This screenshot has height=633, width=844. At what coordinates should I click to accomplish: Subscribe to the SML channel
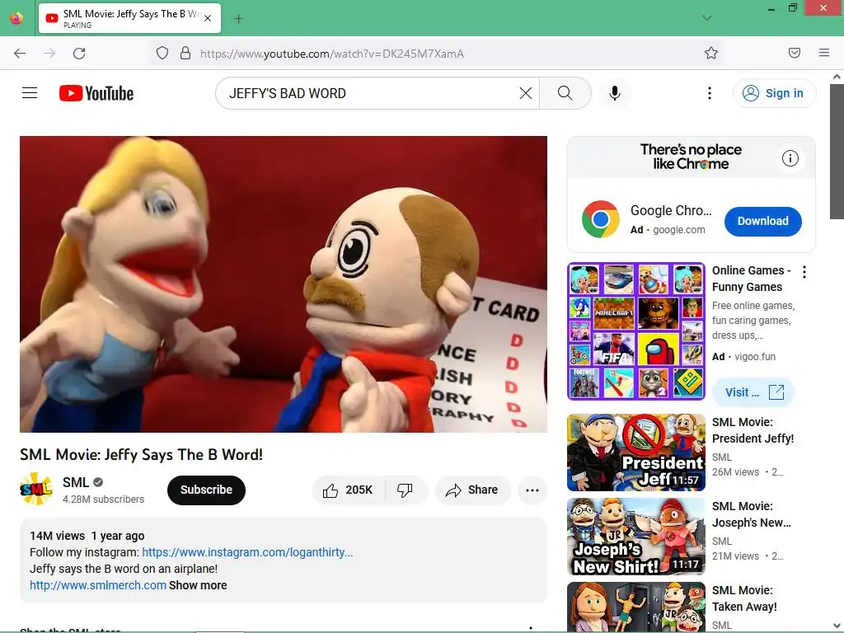(206, 490)
